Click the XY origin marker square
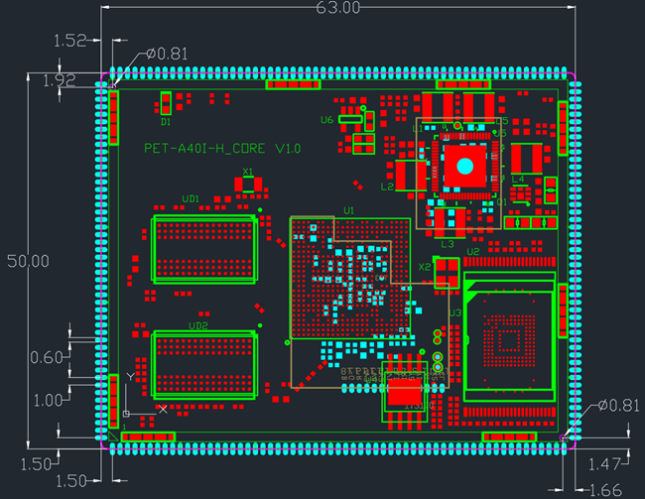The image size is (645, 499). 126,414
